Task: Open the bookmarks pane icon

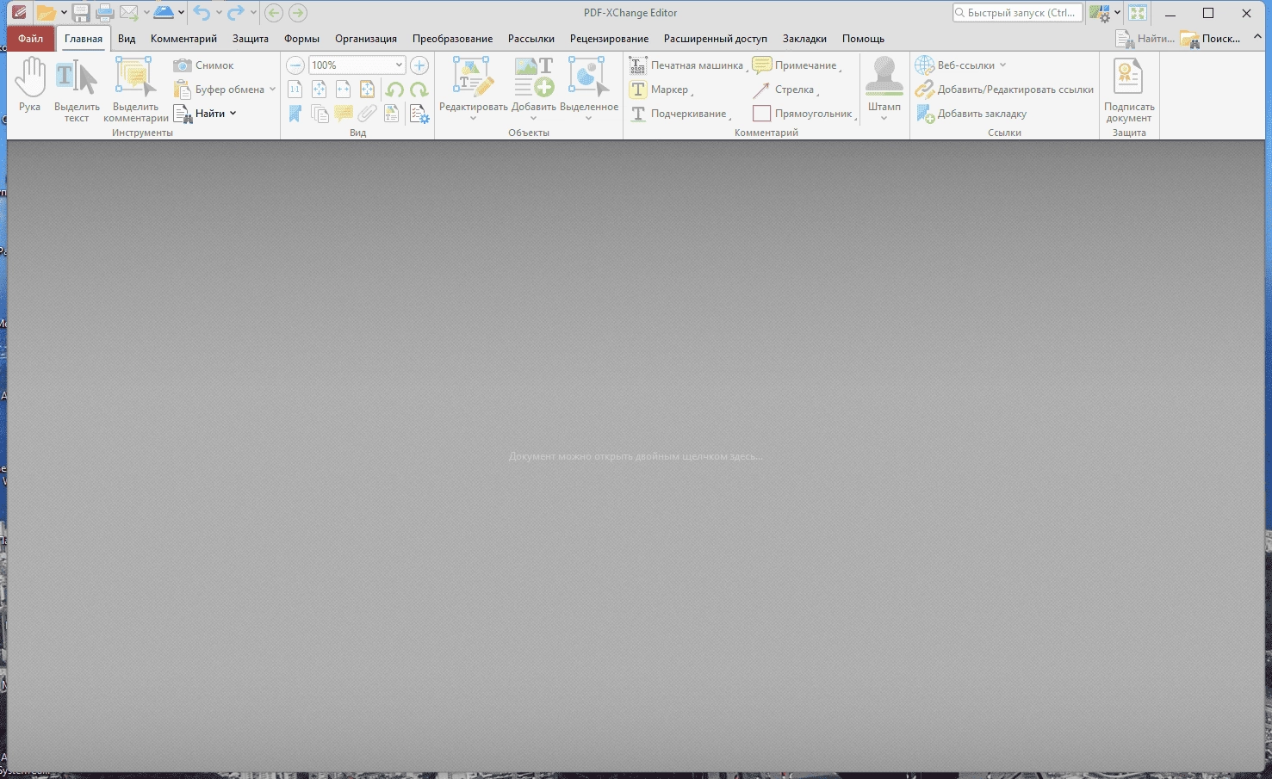Action: [x=295, y=114]
